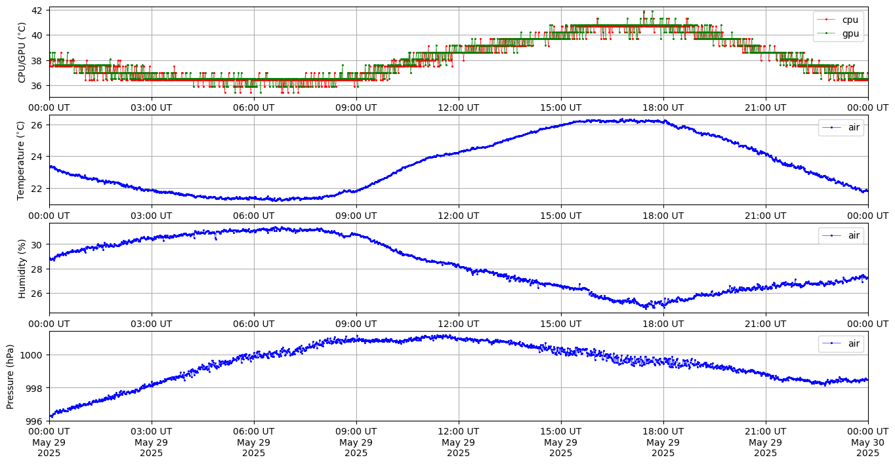Click the '09:00 UT May 29 2025' time label

(356, 442)
